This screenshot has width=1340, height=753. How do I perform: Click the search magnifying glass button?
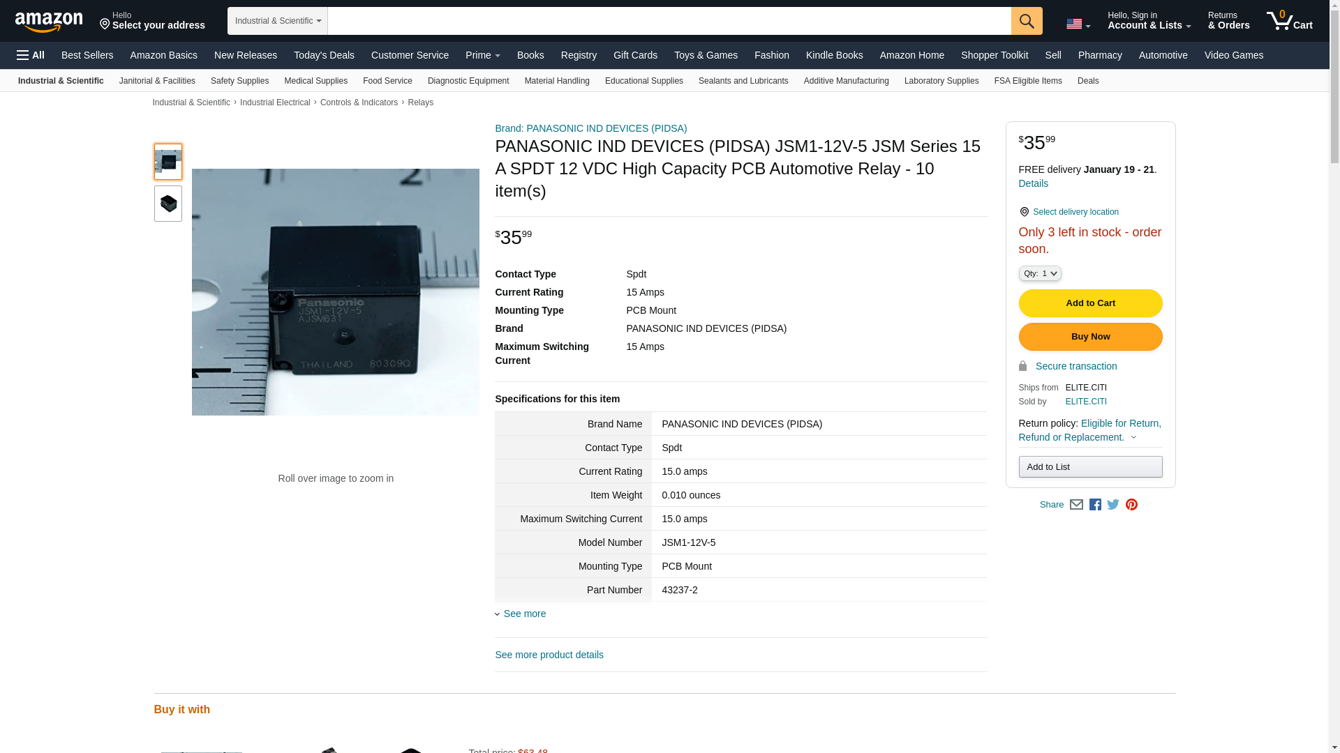tap(1026, 21)
